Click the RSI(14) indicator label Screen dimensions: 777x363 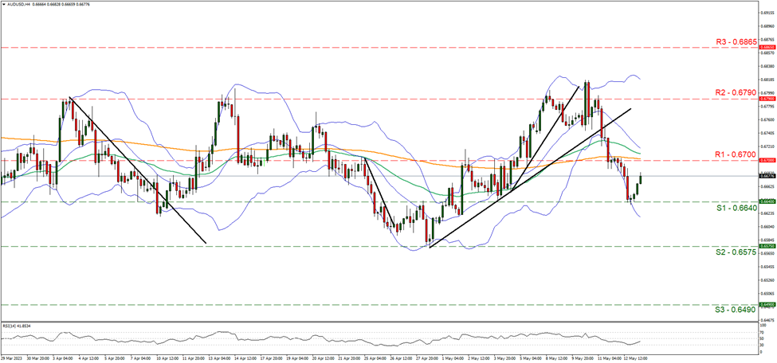[18, 326]
